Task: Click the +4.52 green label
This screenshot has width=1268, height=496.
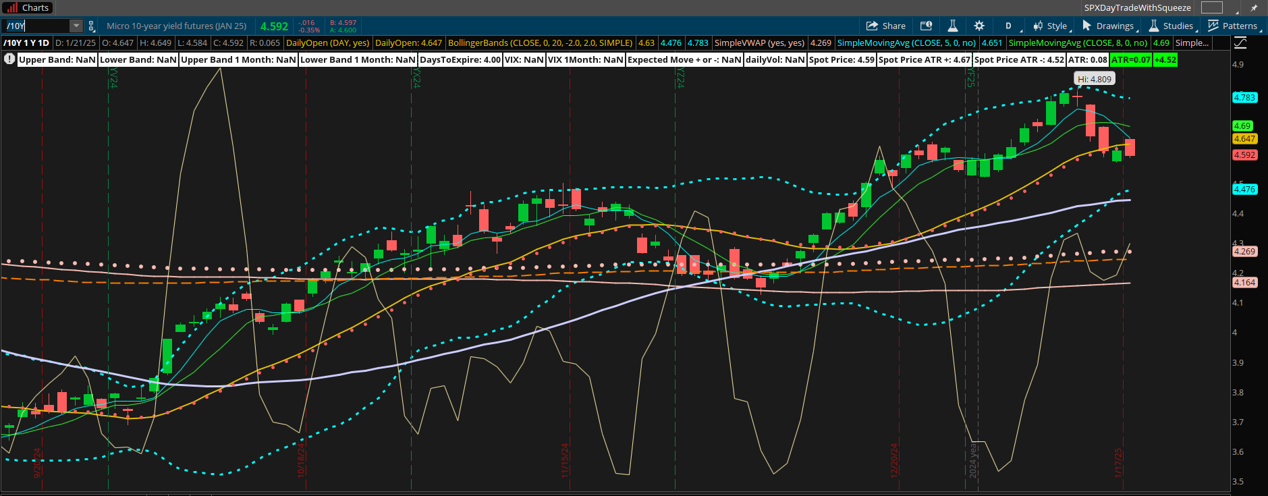Action: coord(1165,59)
